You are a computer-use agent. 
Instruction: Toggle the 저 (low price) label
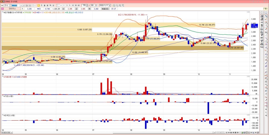click(89, 9)
